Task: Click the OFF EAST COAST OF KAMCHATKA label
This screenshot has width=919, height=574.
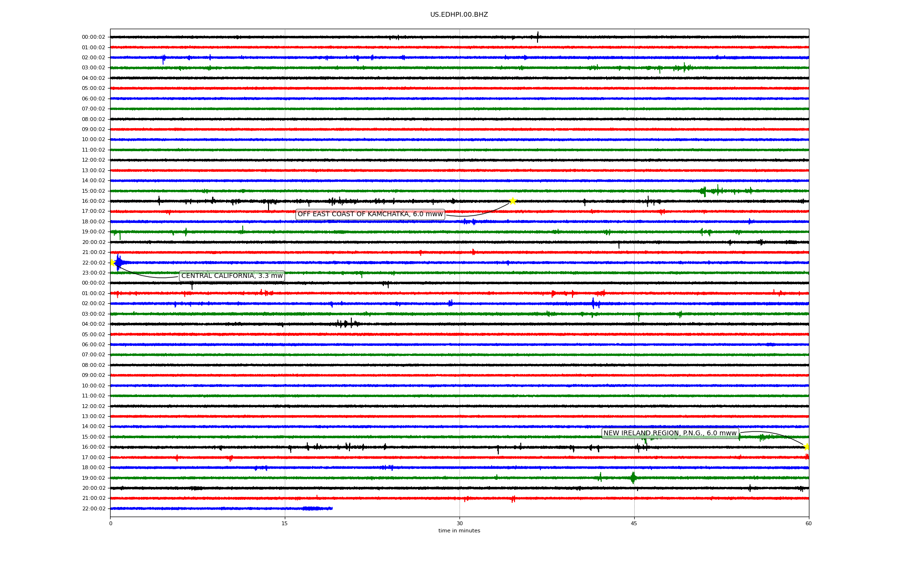Action: click(x=370, y=214)
